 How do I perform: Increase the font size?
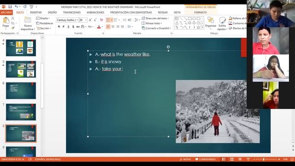click(90, 20)
